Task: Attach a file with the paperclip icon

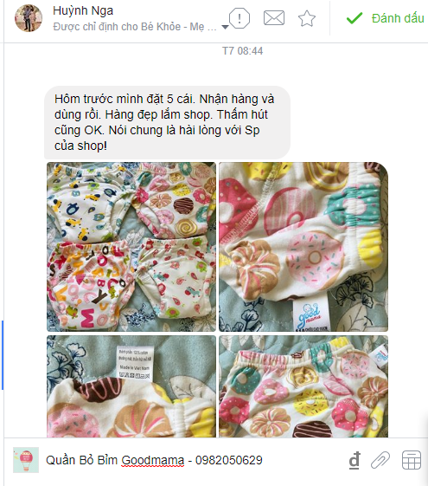Action: coord(380,460)
